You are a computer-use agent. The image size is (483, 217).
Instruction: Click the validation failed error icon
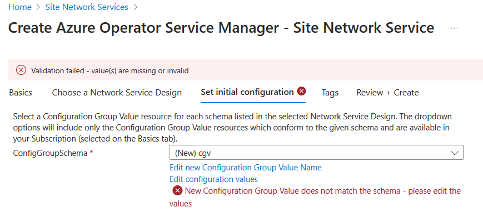pyautogui.click(x=21, y=70)
